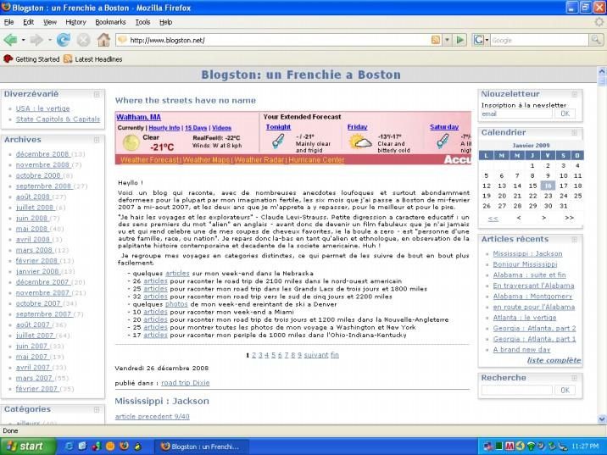Open the Back button history dropdown
607x455 pixels.
23,40
